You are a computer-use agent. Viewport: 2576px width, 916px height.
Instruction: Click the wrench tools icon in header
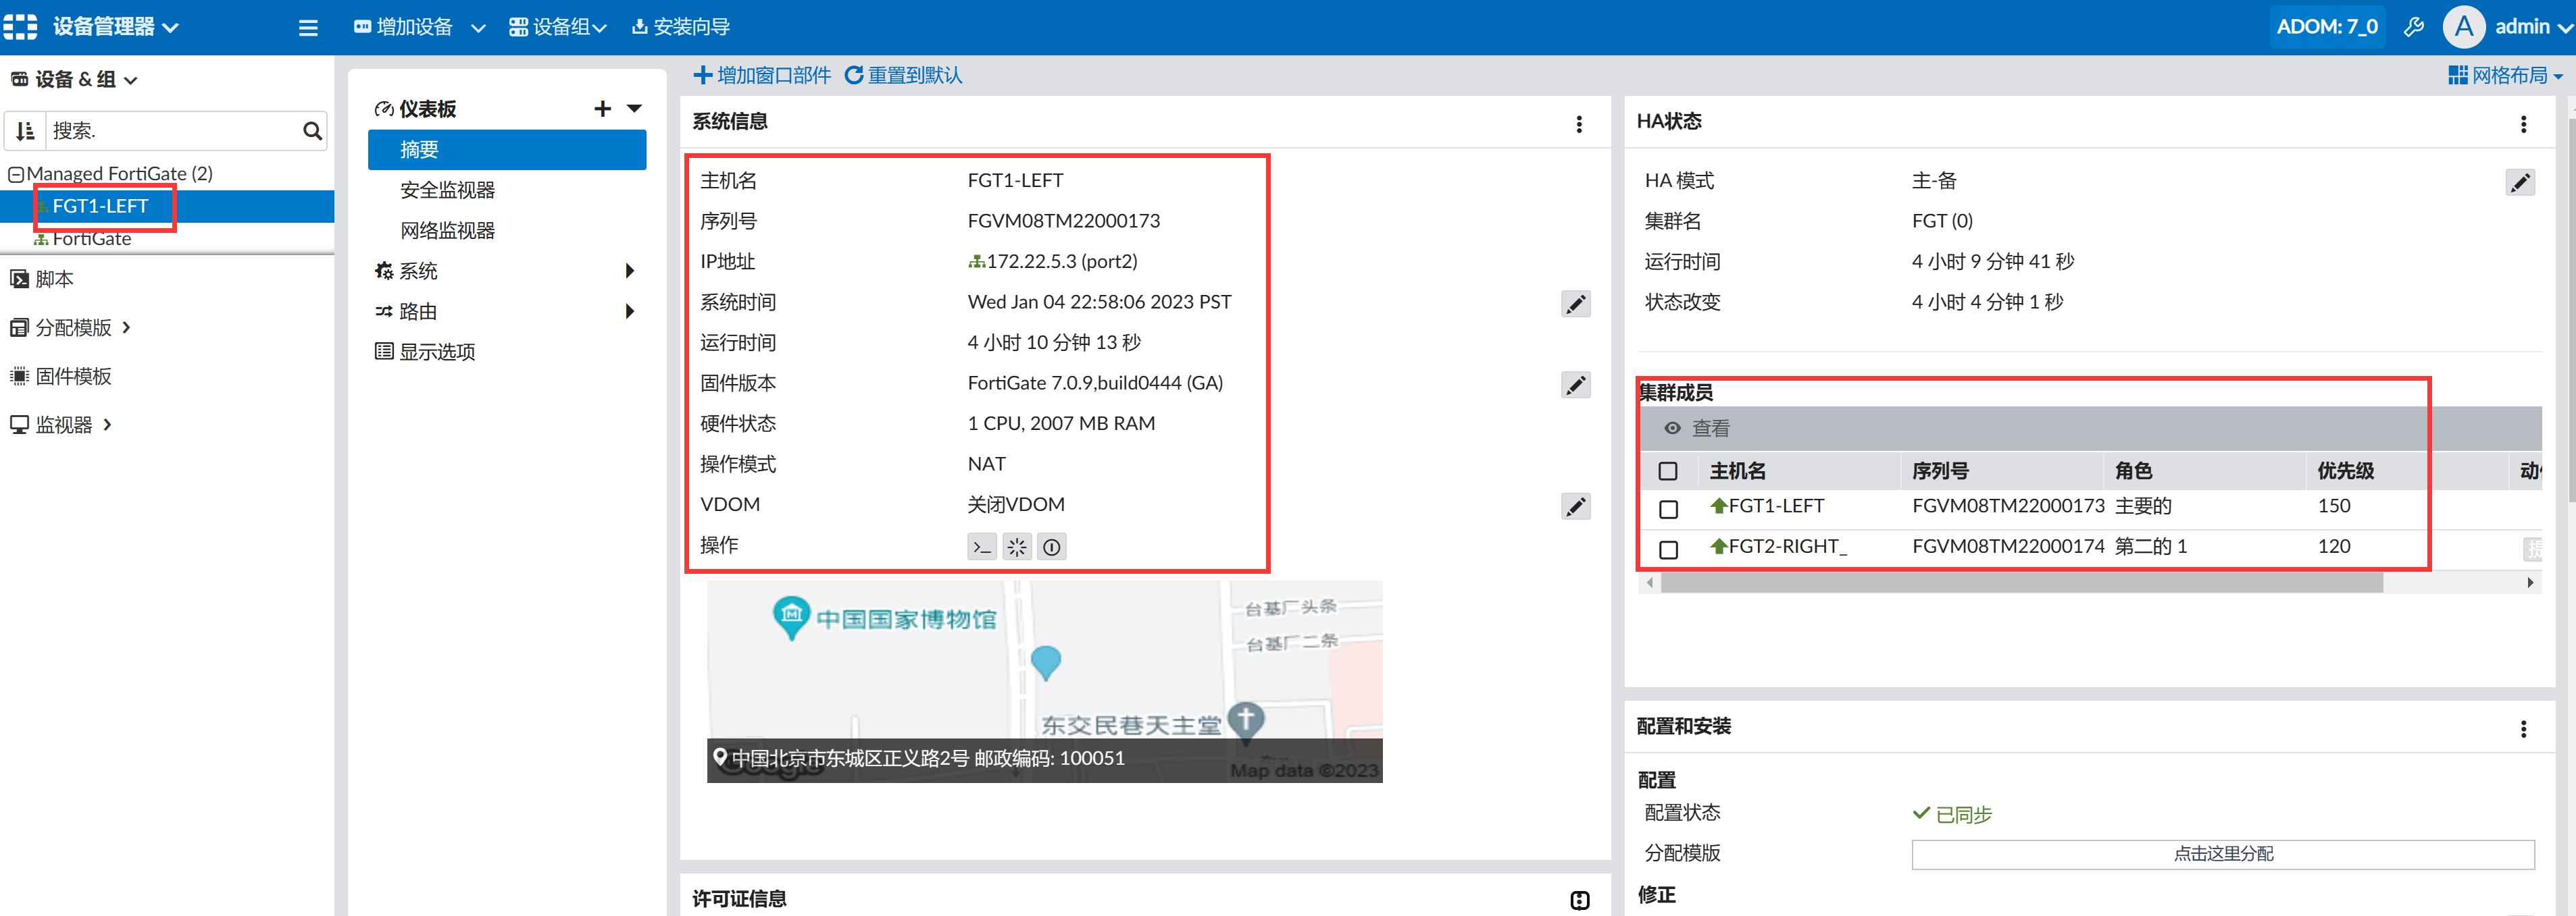point(2413,27)
